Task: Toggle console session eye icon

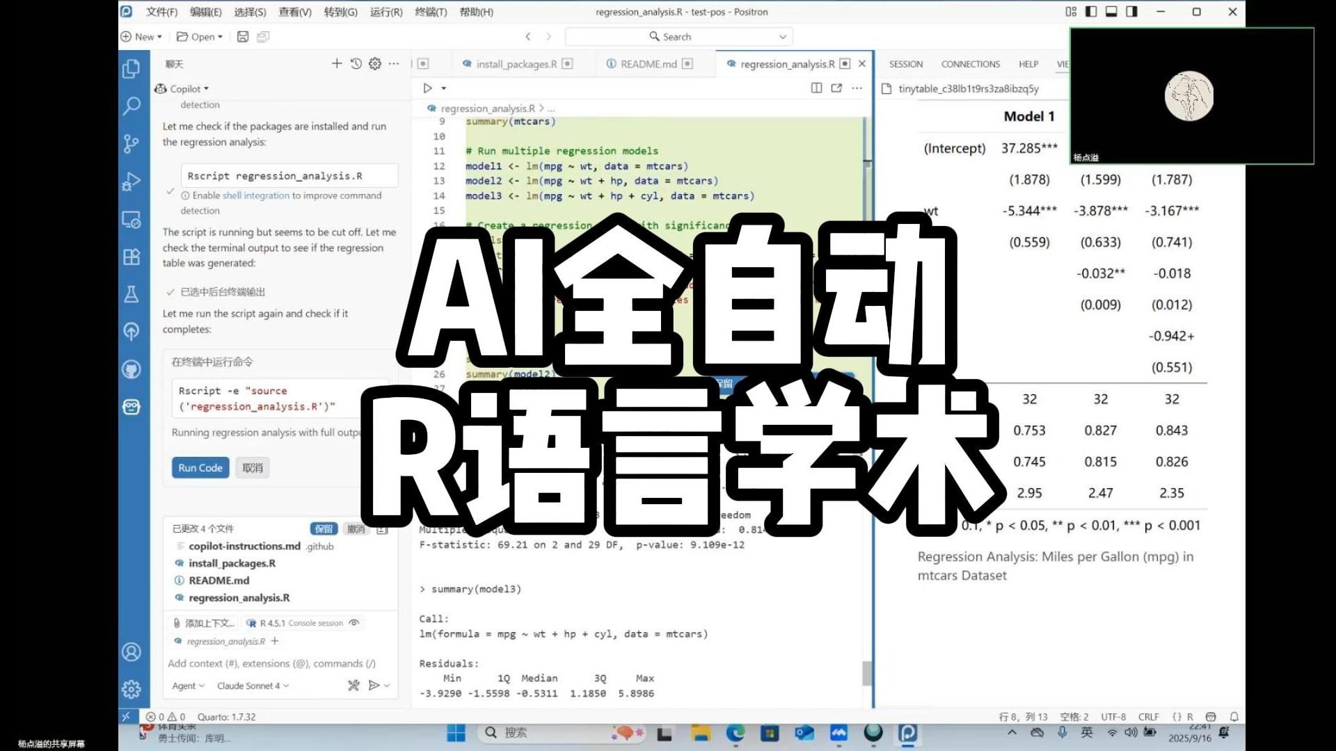Action: tap(354, 623)
